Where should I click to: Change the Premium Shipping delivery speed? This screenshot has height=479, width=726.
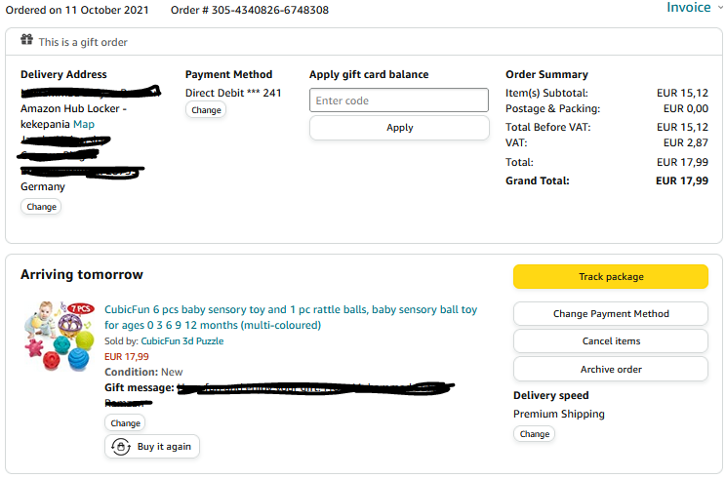tap(534, 434)
